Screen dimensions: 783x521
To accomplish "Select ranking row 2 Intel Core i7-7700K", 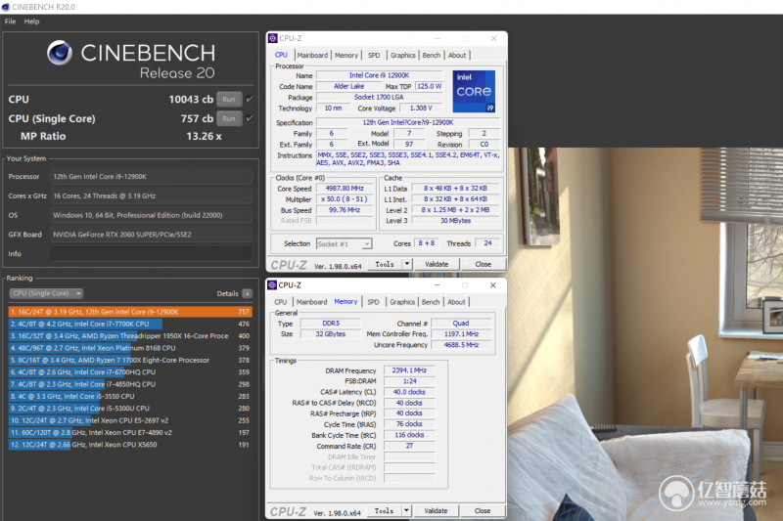I will (x=130, y=325).
